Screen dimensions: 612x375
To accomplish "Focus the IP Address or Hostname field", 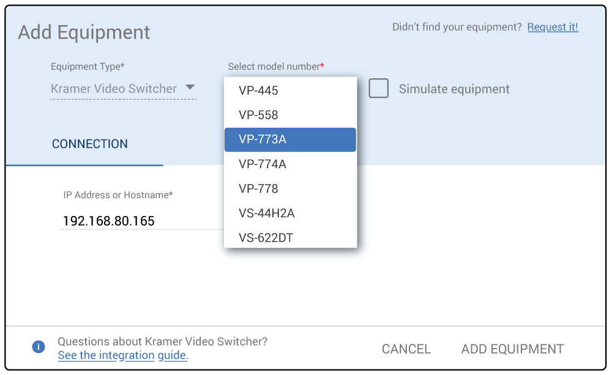I will (x=141, y=221).
